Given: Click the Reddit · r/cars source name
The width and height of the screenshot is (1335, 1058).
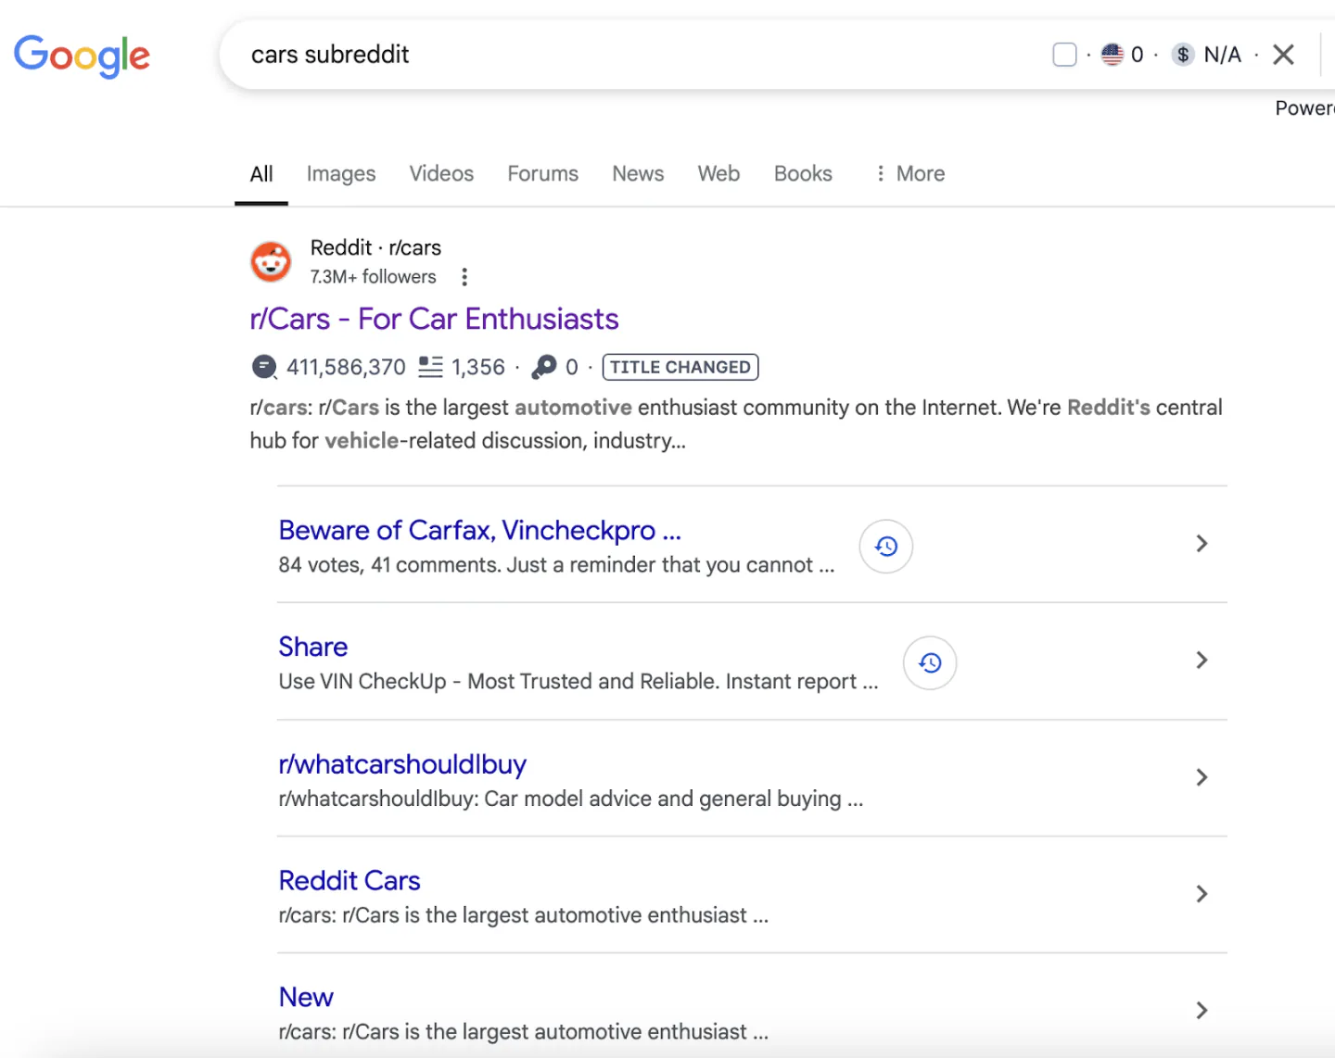Looking at the screenshot, I should click(x=375, y=247).
